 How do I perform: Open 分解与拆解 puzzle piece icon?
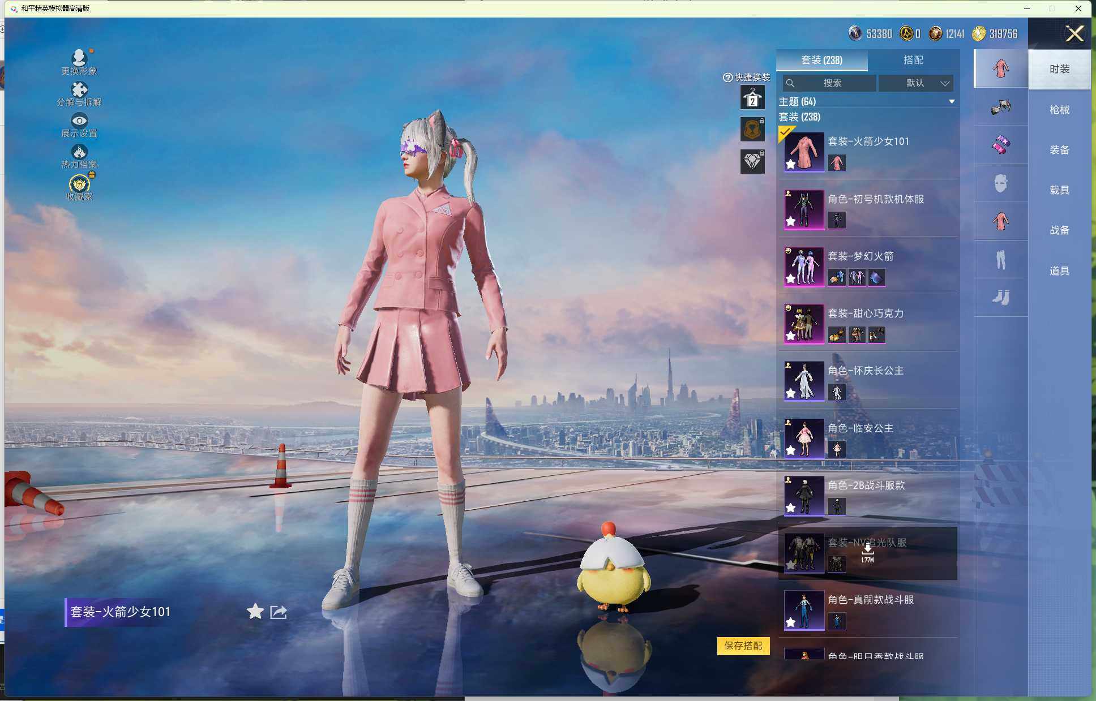point(79,90)
